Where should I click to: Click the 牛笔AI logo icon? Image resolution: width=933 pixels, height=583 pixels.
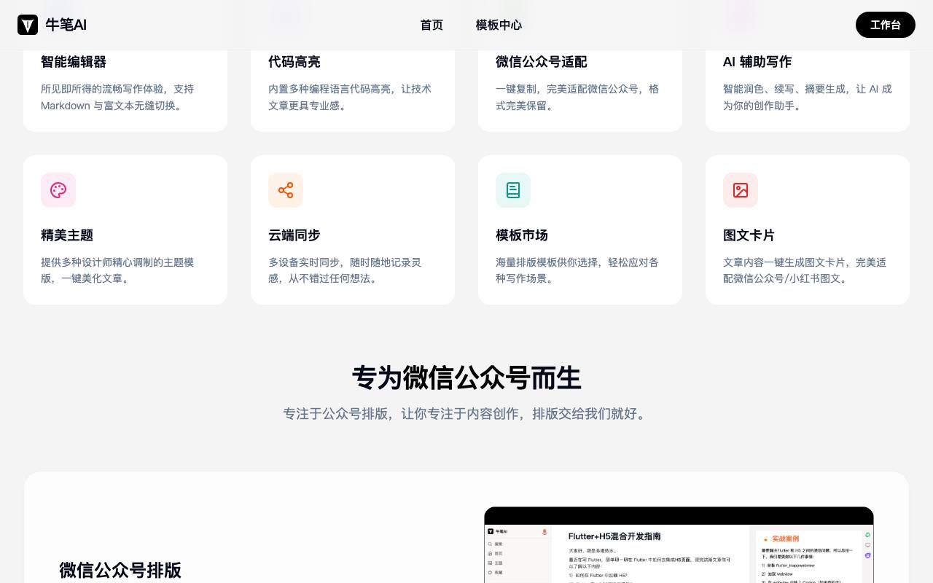[x=28, y=25]
